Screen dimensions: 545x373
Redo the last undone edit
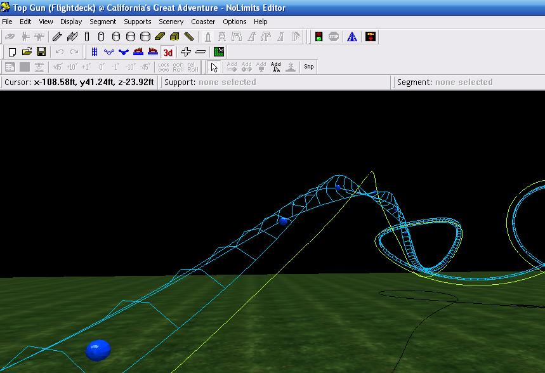point(74,52)
